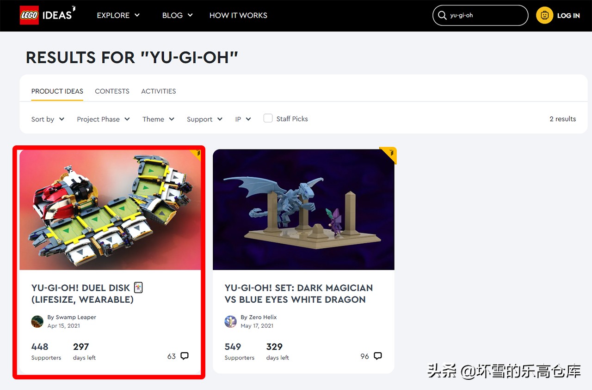Click the yu-gi-oh search input field

coord(480,15)
